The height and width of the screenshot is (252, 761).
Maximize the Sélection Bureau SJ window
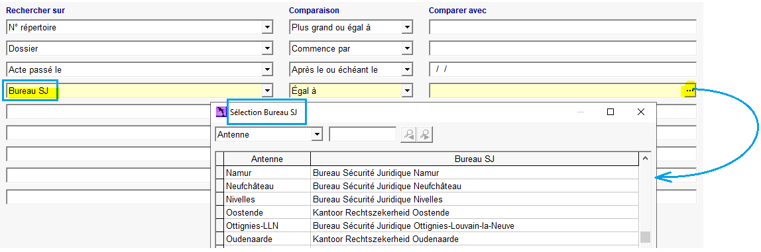coord(611,112)
